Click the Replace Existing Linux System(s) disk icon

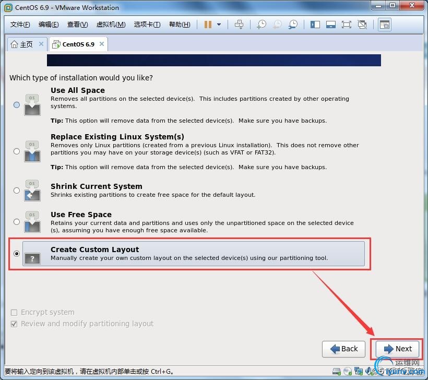click(x=32, y=151)
